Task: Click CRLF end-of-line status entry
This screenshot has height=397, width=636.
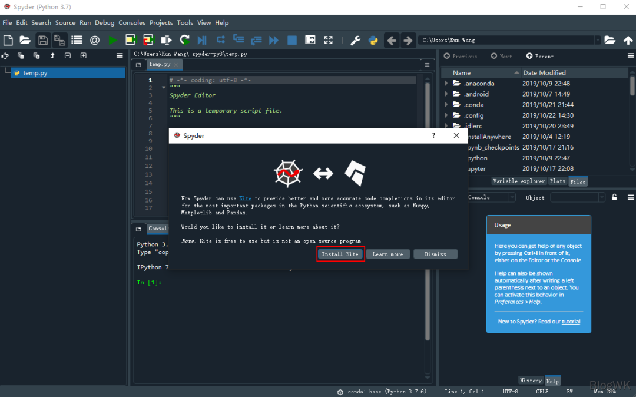Action: point(542,392)
